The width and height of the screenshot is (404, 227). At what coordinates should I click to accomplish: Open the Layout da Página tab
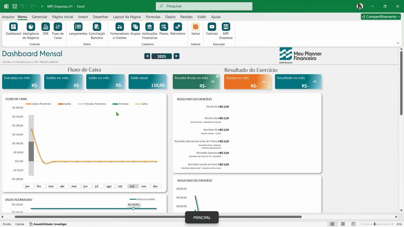(x=127, y=17)
